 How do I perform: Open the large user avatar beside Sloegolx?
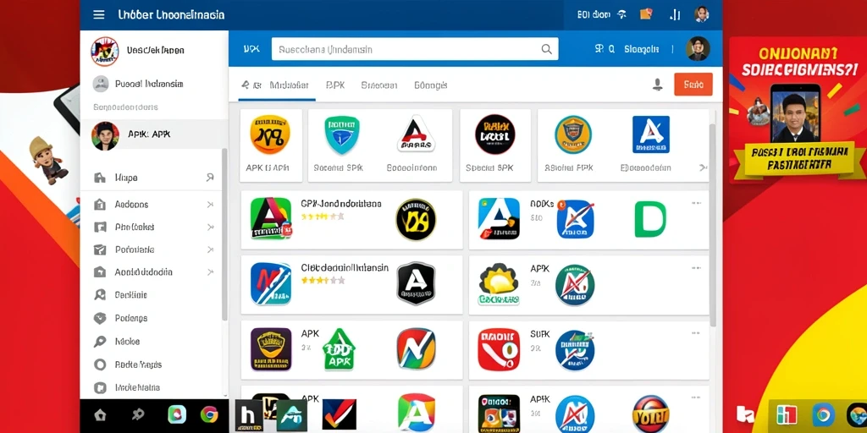pyautogui.click(x=698, y=49)
